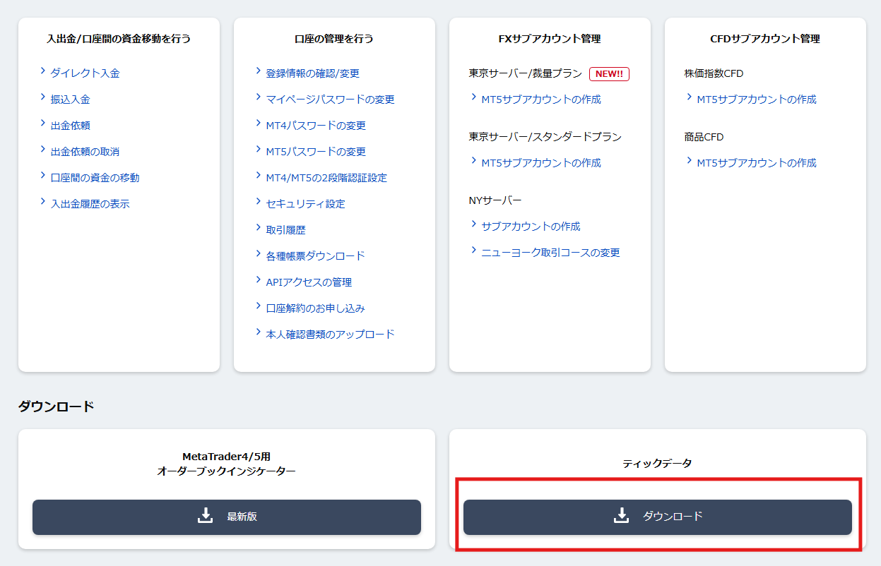Image resolution: width=881 pixels, height=566 pixels.
Task: Create MT5 subaccount under 東京サーバー/スタンダードプラン
Action: [541, 162]
